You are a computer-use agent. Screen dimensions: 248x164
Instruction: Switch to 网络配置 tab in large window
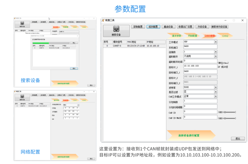(192, 36)
